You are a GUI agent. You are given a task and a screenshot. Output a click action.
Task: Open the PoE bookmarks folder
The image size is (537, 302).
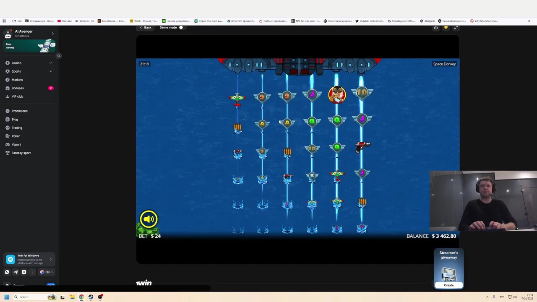coord(17,21)
